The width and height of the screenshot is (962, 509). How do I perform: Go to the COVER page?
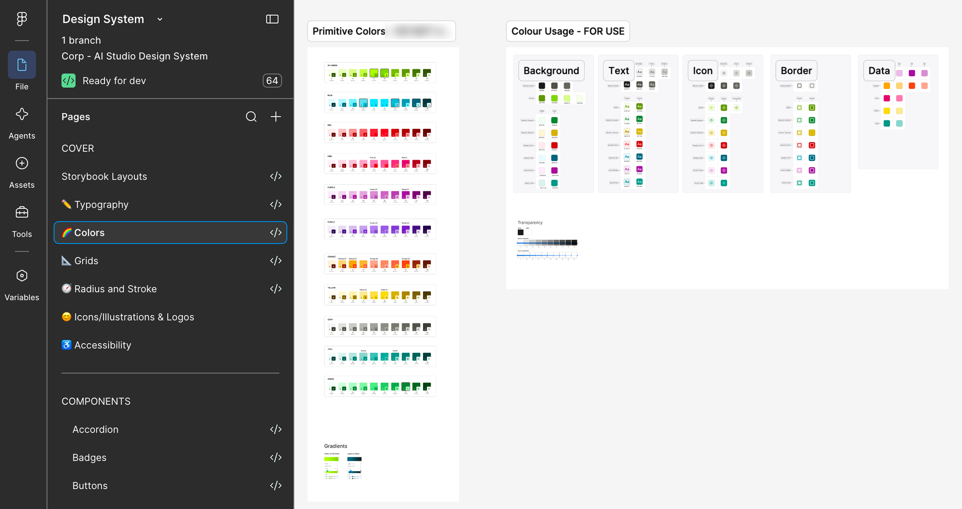[78, 148]
